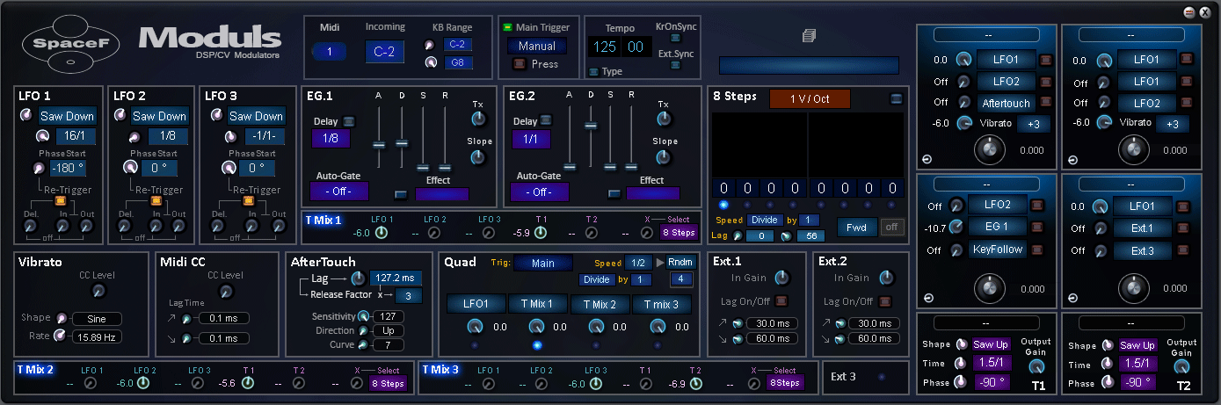Screen dimensions: 1221x405
Task: Open the Vibrato Shape Sine selector
Action: click(97, 319)
